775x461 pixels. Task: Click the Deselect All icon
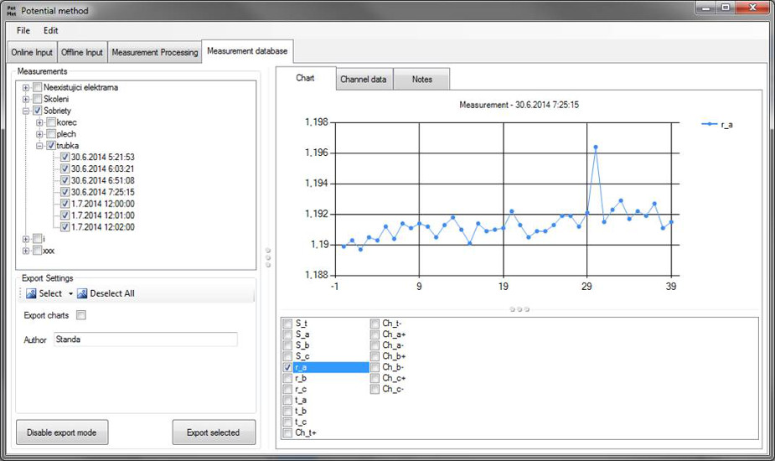pyautogui.click(x=82, y=293)
